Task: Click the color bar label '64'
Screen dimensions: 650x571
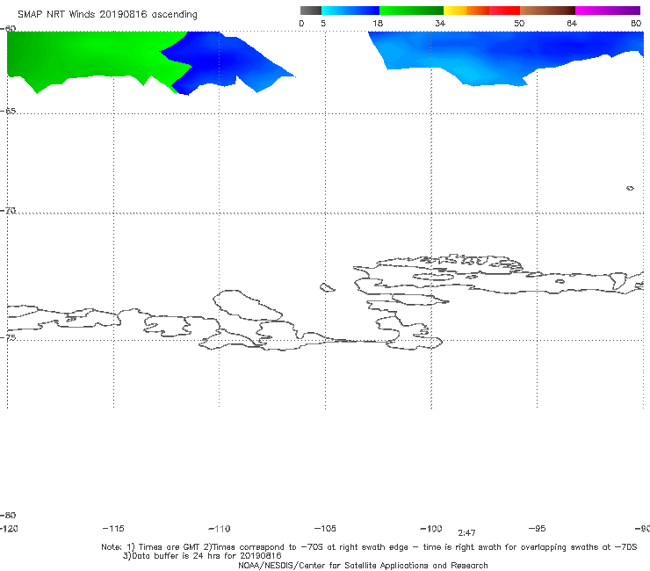Action: [572, 24]
